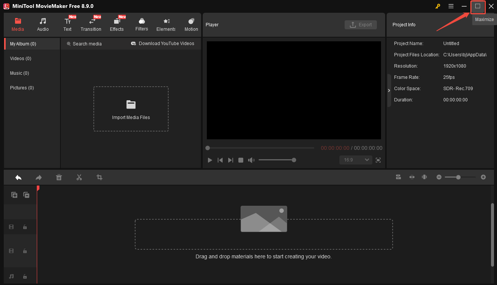Open the Text tab

[x=68, y=25]
